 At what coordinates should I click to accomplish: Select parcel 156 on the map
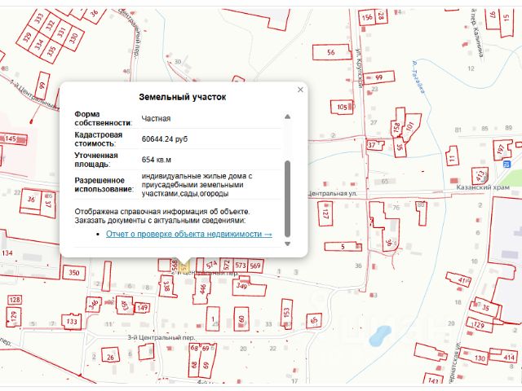click(367, 17)
